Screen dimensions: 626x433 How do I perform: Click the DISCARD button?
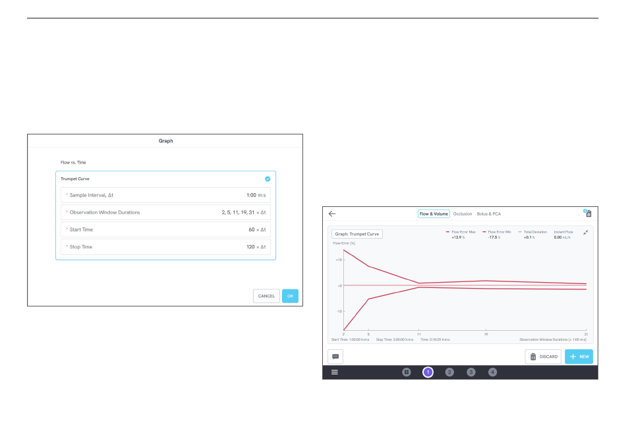pos(543,357)
